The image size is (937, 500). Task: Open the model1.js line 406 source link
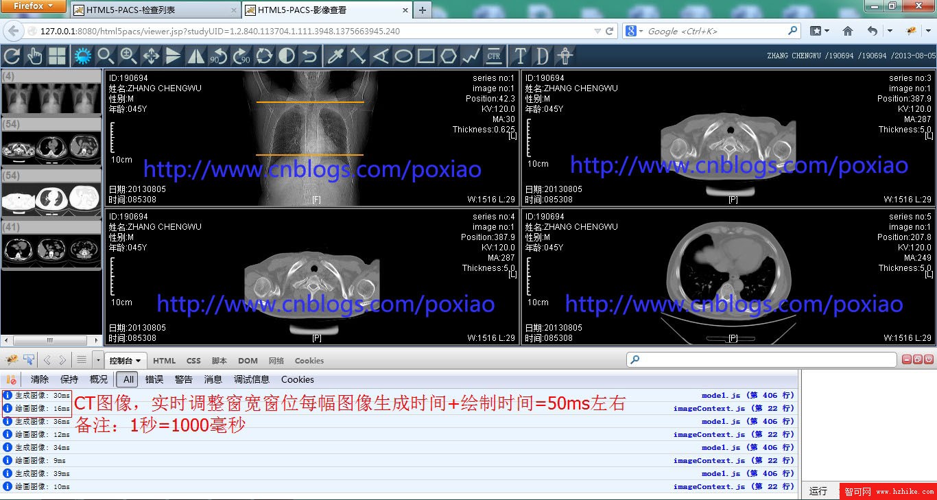747,395
